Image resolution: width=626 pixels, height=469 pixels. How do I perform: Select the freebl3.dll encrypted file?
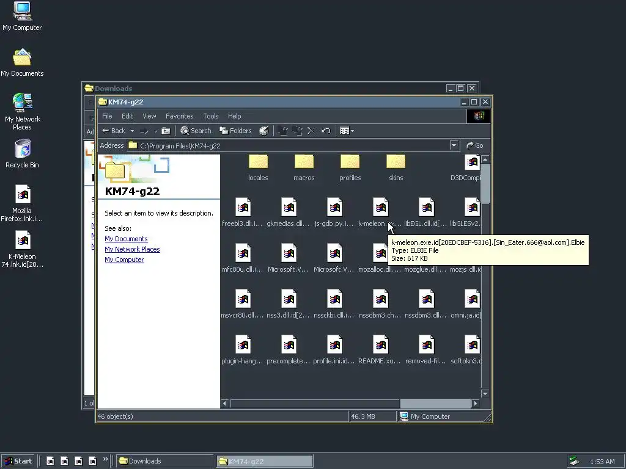(242, 212)
